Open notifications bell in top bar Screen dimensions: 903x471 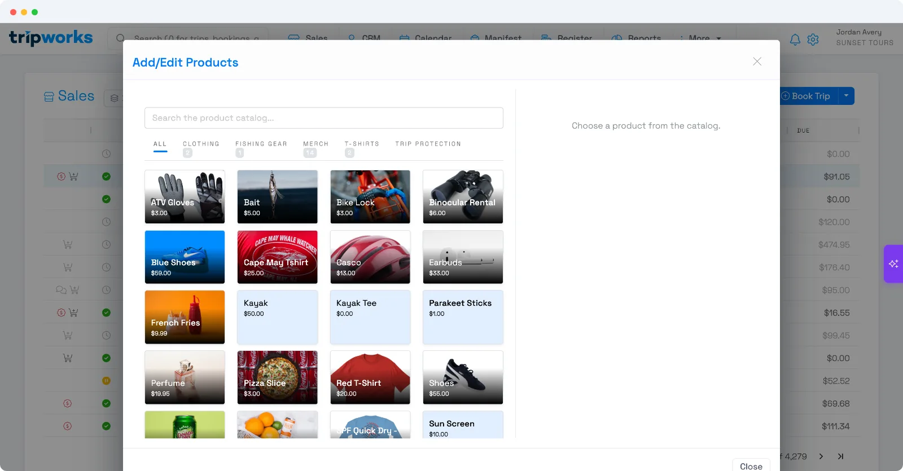point(795,39)
